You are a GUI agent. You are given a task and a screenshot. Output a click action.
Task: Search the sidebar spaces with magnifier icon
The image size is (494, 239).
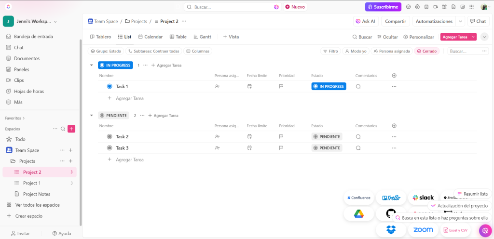63,129
